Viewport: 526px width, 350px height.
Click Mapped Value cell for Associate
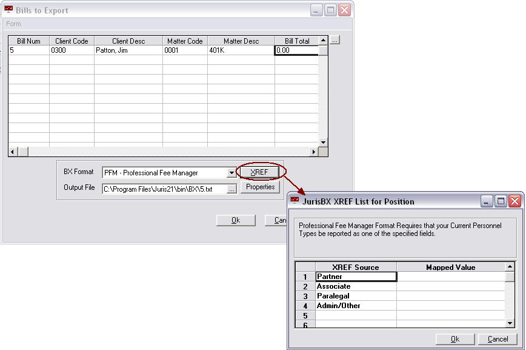coord(451,286)
